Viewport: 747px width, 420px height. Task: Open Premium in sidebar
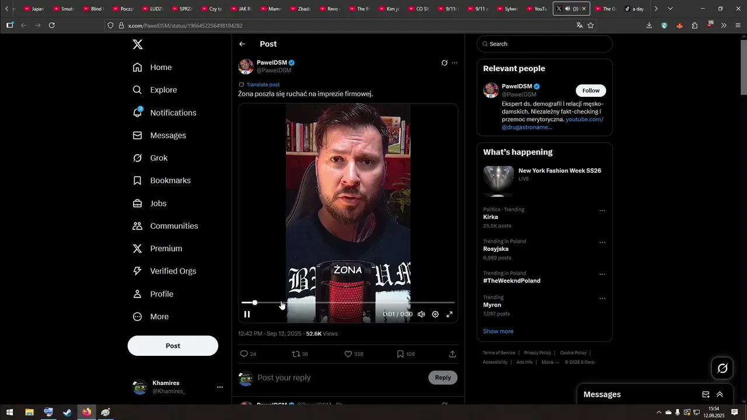[158, 249]
